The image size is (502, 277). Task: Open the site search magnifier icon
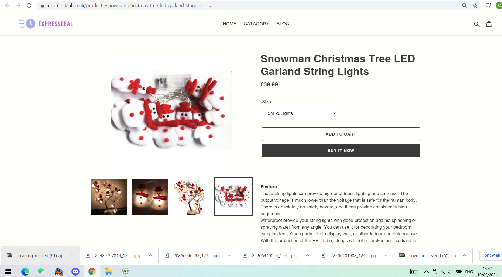[477, 24]
